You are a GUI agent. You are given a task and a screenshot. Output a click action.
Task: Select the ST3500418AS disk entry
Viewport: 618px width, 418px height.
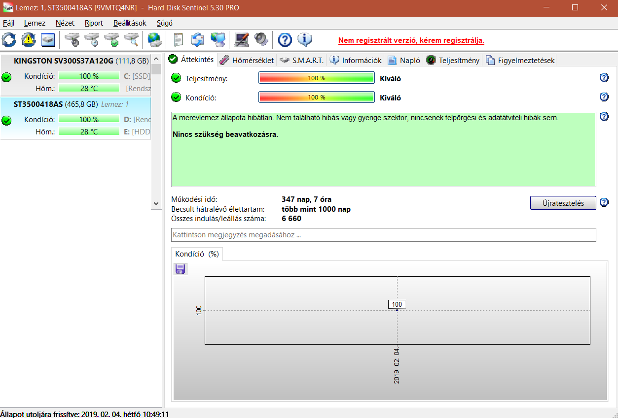pyautogui.click(x=75, y=118)
